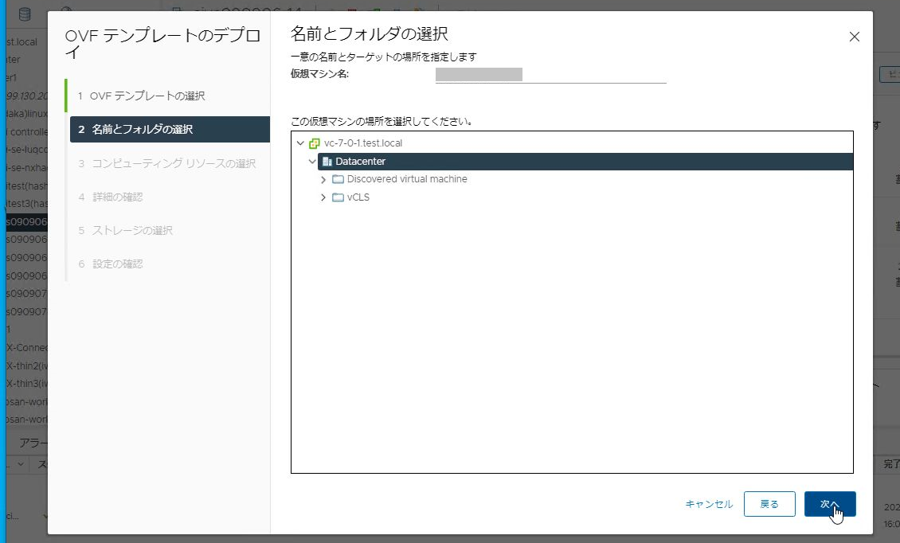Click the vCenter server icon for vc-7-0-1.test.local
This screenshot has width=900, height=543.
tap(314, 143)
